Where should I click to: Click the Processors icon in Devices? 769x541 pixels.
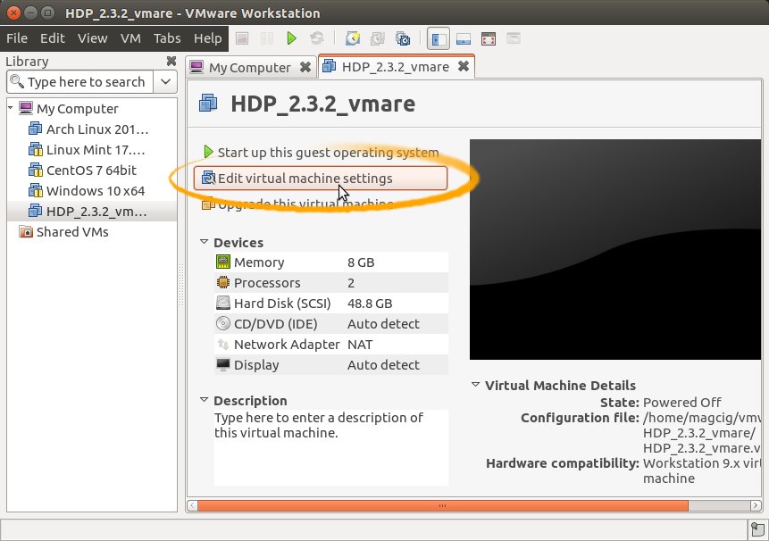223,283
